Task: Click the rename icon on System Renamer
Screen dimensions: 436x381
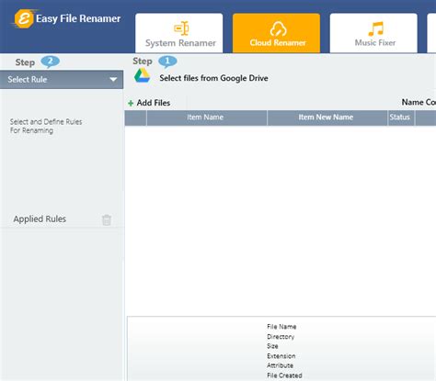Action: [x=181, y=28]
